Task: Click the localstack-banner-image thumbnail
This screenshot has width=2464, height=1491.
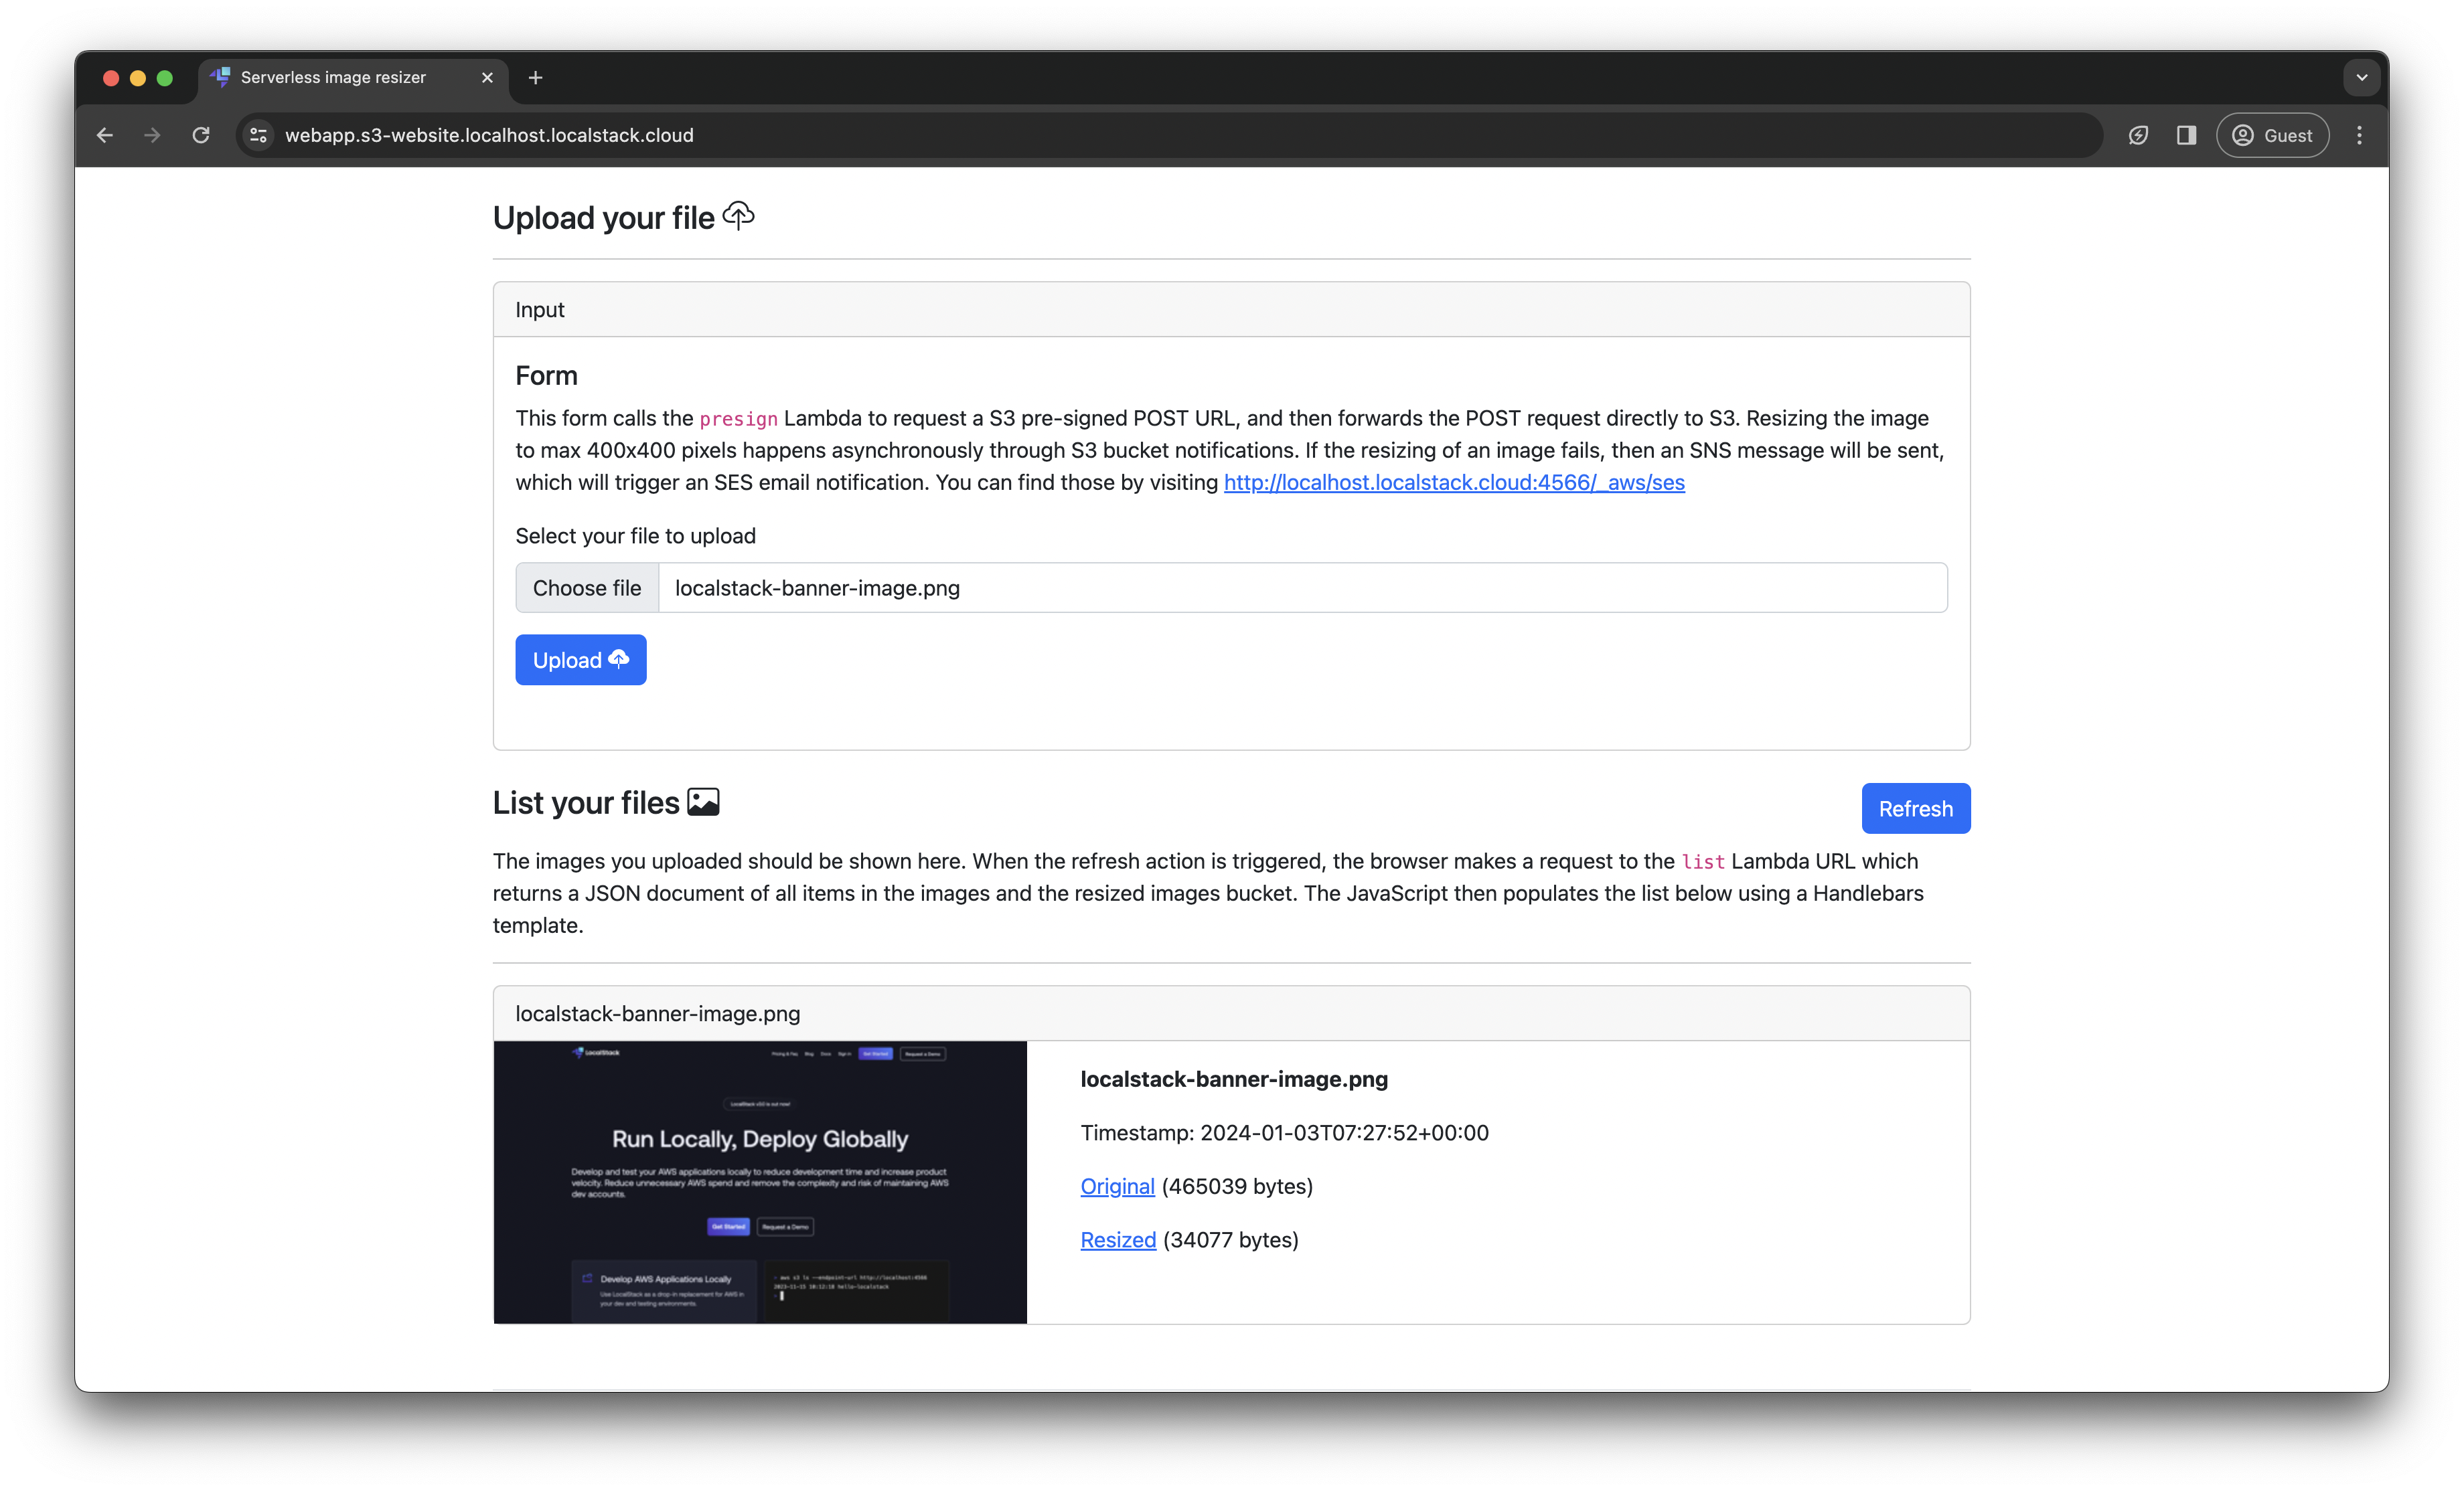Action: pyautogui.click(x=759, y=1183)
